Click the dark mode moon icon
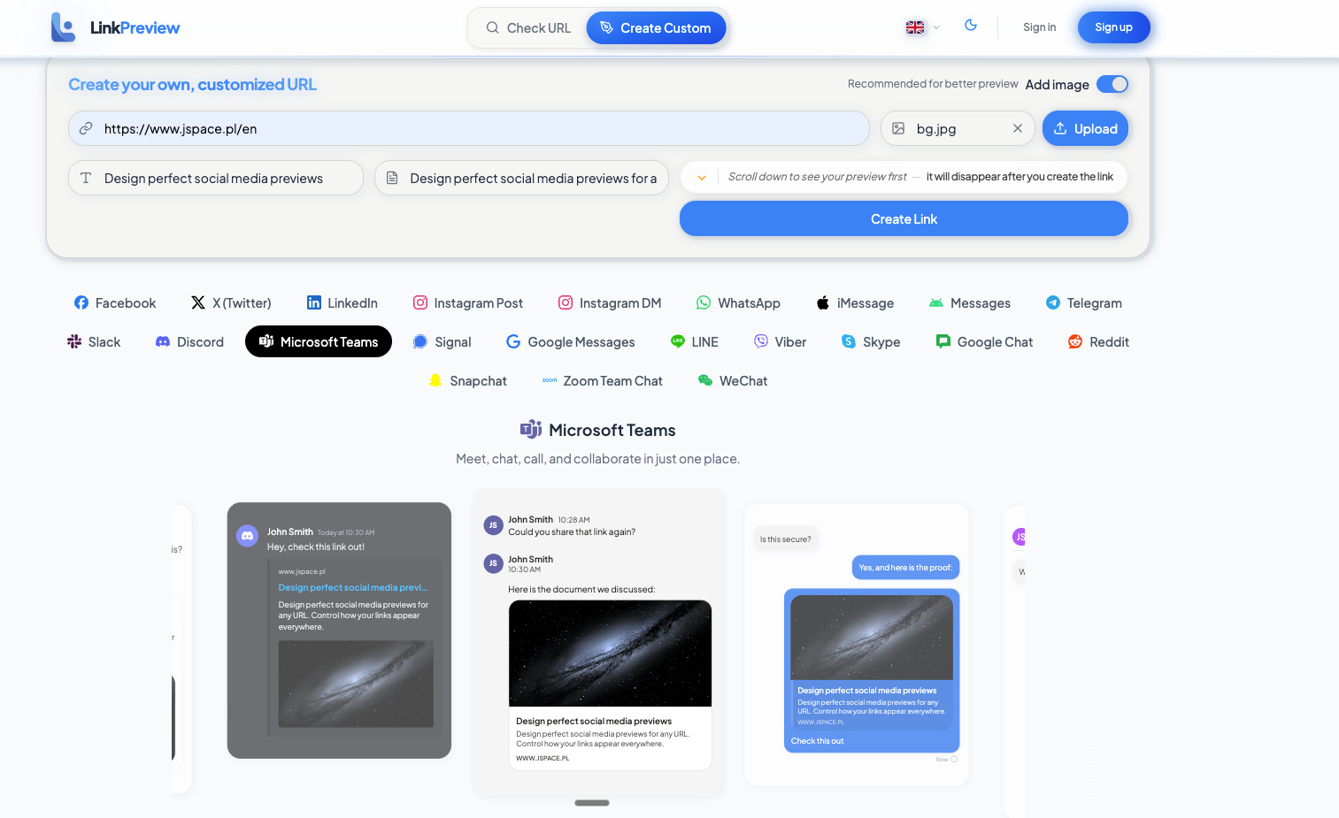 click(x=971, y=26)
